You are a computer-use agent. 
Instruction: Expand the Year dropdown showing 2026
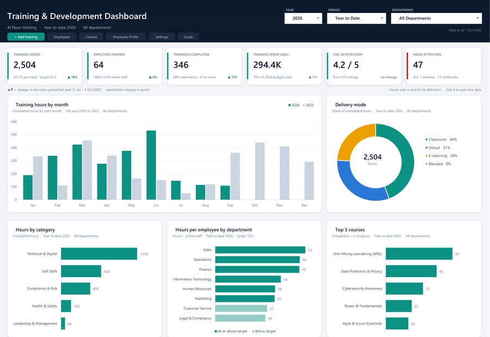click(x=303, y=18)
